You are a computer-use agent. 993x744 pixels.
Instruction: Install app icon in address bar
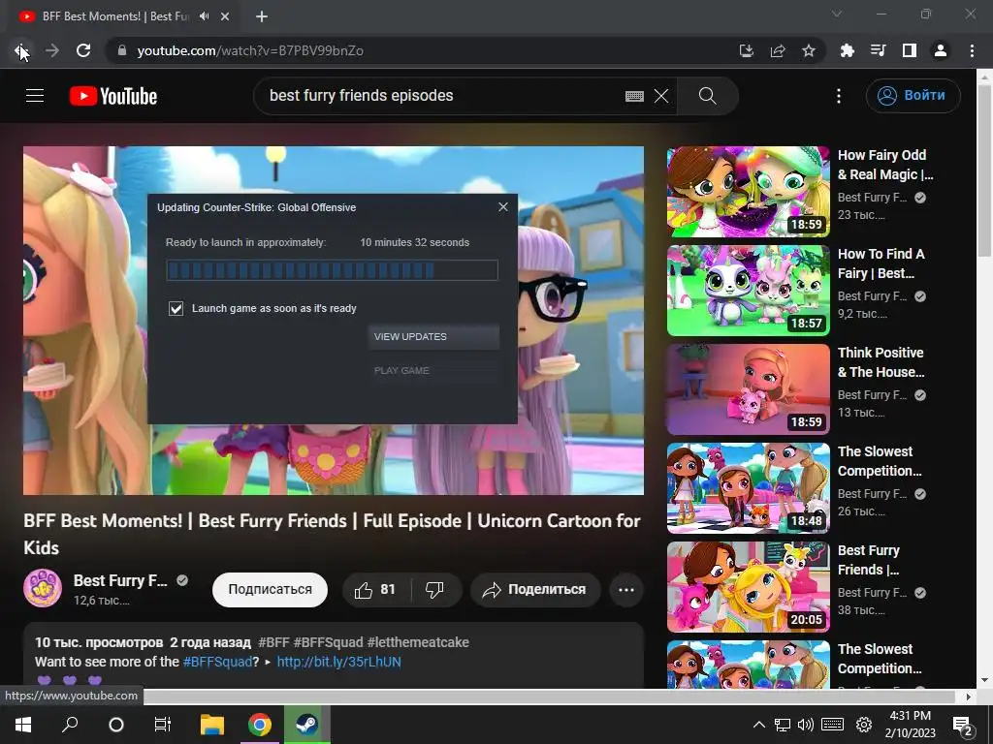point(747,50)
